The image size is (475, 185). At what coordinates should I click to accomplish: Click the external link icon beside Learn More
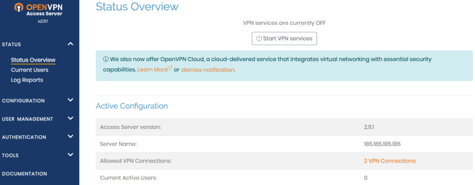click(170, 68)
